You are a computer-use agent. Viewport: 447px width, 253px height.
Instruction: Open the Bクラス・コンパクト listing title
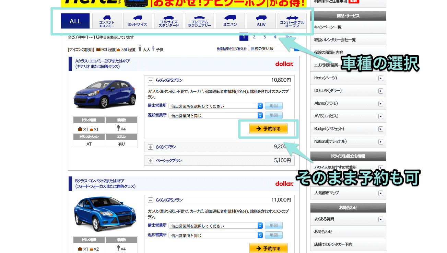coord(105,184)
